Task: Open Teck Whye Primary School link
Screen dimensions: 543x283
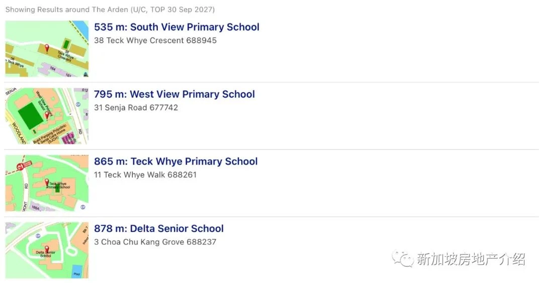Action: point(176,162)
